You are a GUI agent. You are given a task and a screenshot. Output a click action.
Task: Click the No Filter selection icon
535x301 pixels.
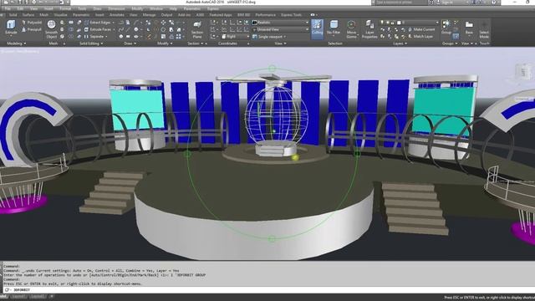click(334, 28)
